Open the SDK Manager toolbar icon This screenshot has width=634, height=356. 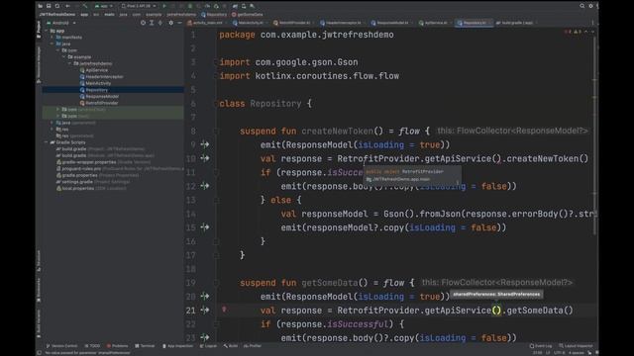(x=253, y=6)
